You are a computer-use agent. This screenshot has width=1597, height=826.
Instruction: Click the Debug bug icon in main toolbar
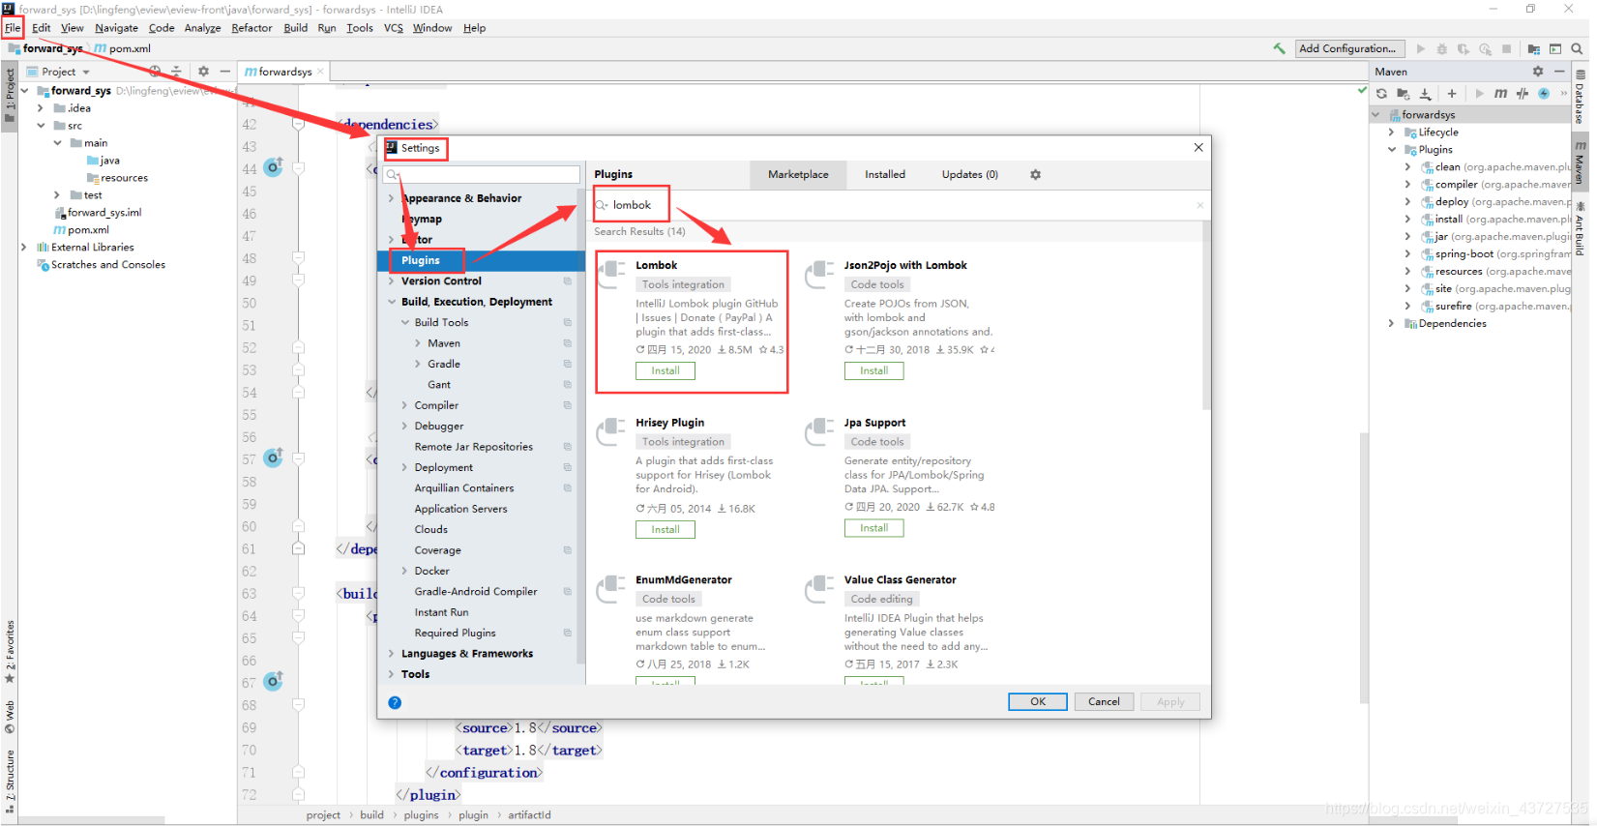[x=1442, y=48]
